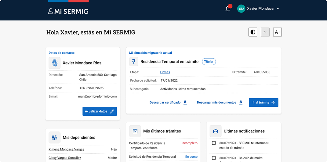Viewport: 327px width, 162px height.
Task: Click the Hija relationship label
Action: 114,149
